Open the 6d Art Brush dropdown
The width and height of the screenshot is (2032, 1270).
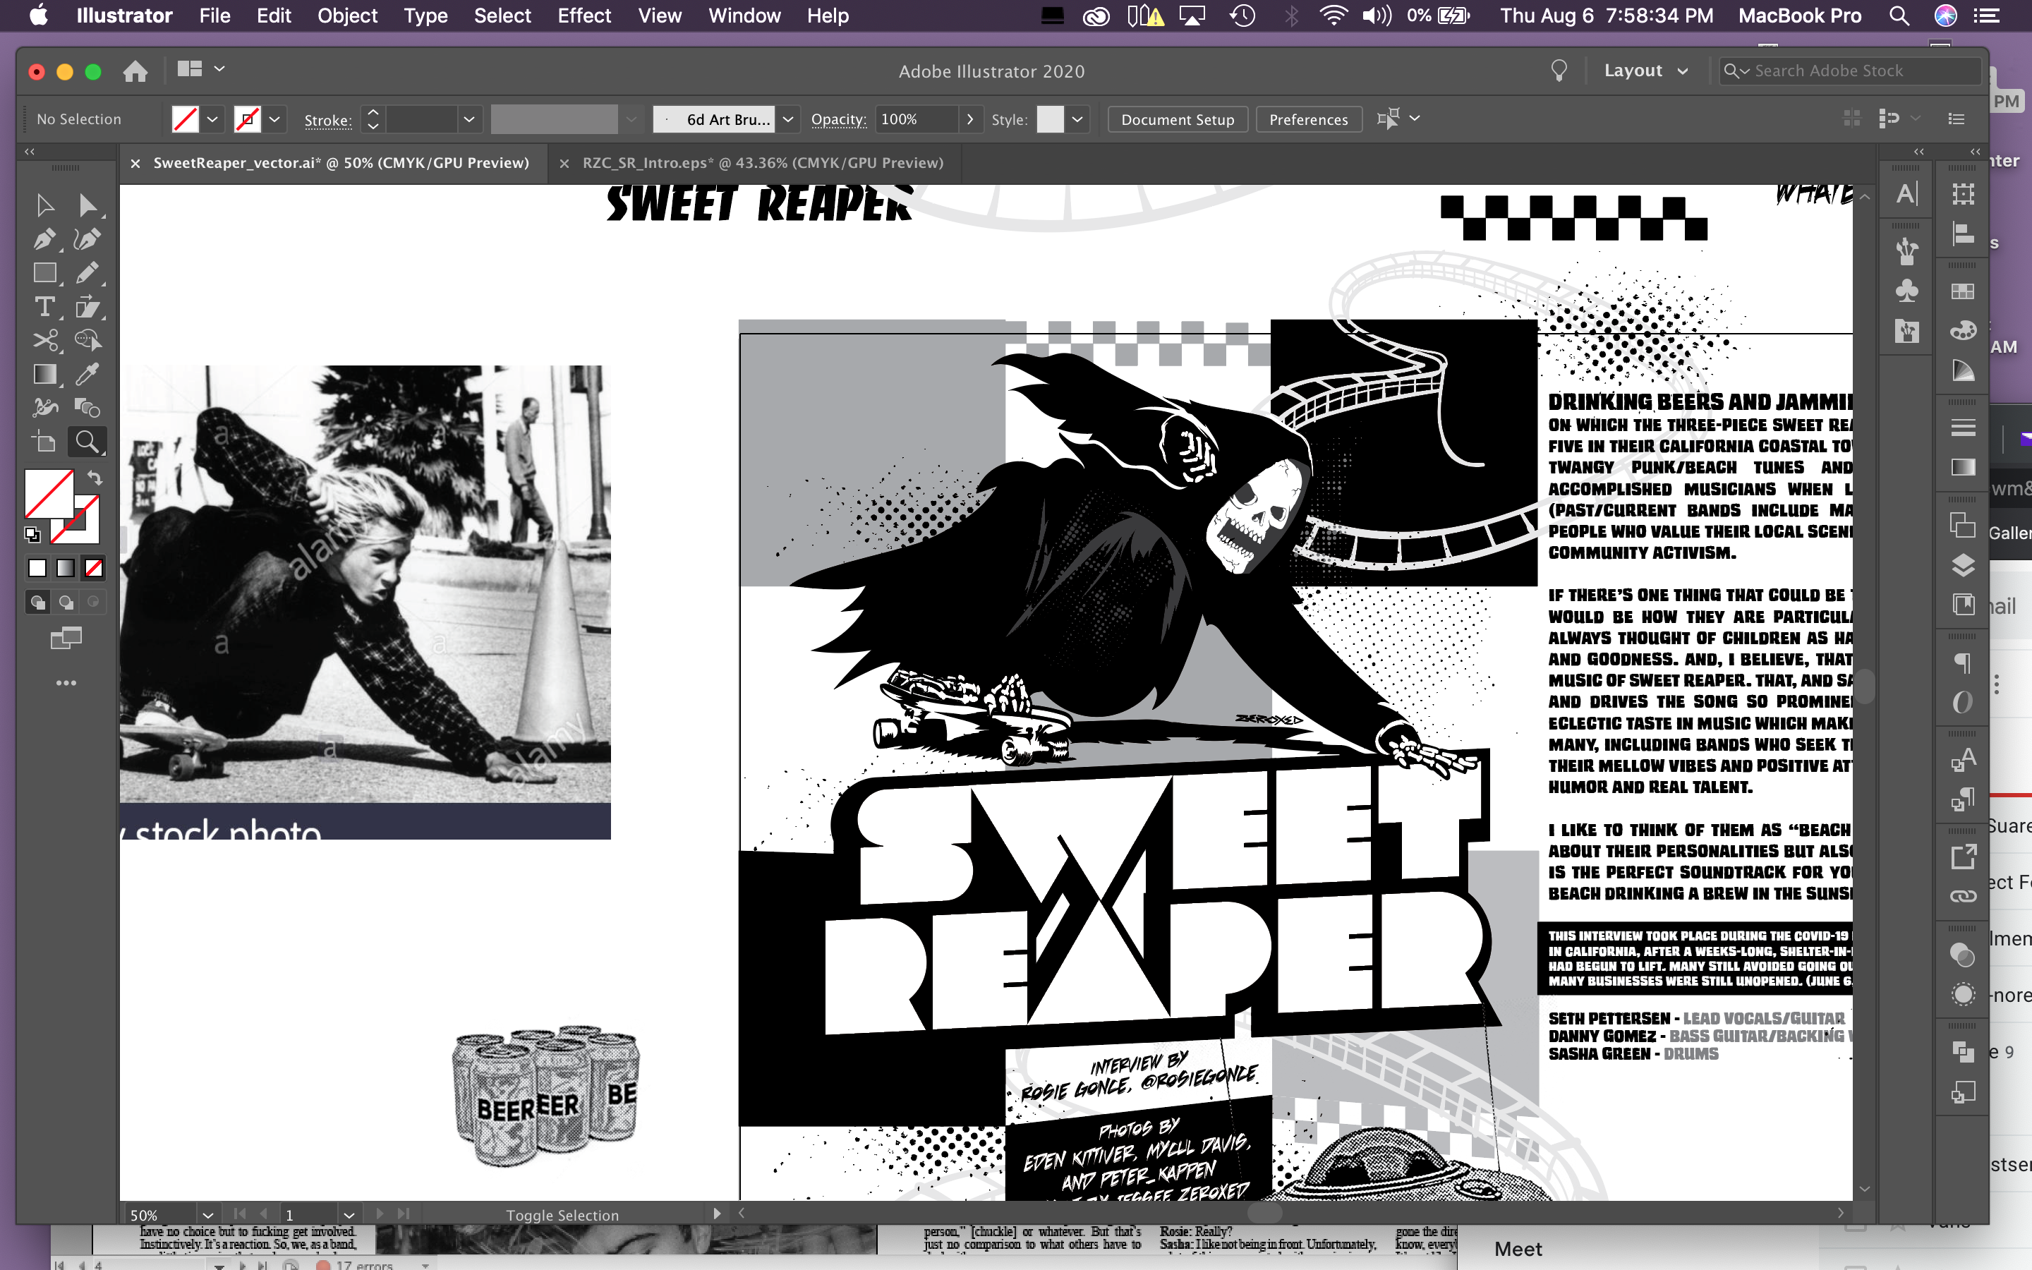(x=787, y=119)
